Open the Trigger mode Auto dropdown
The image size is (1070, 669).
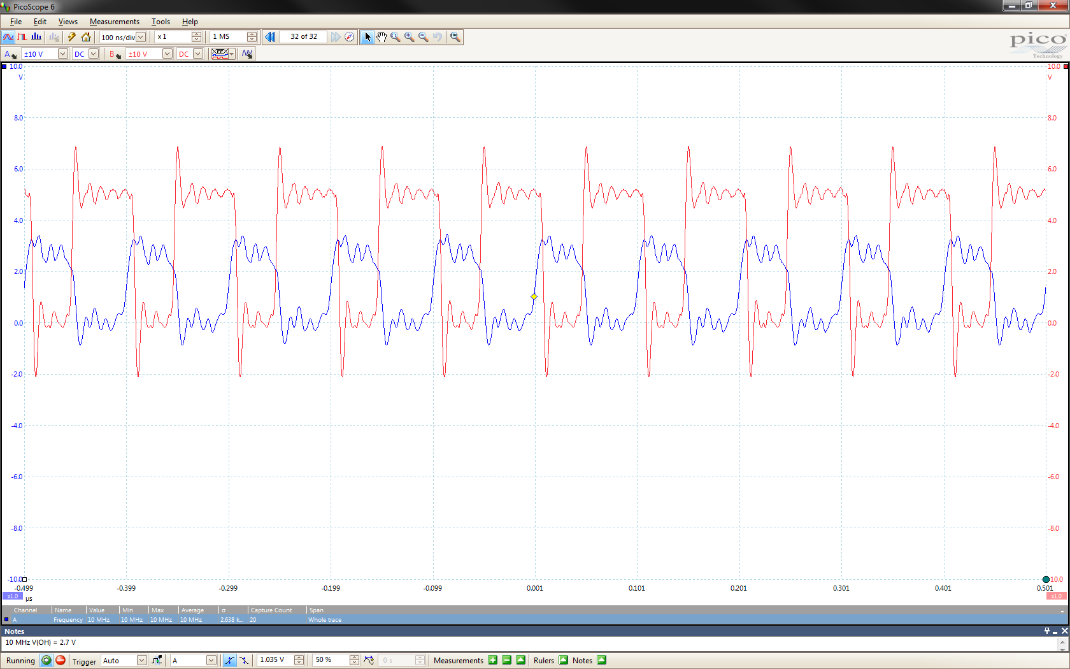[x=141, y=660]
